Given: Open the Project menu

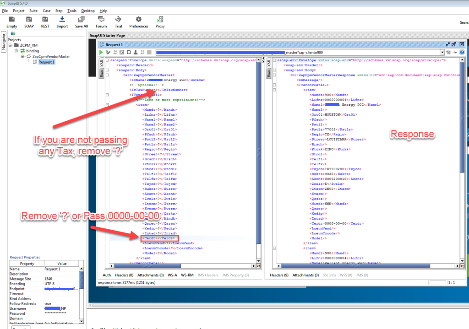Looking at the screenshot, I should coord(18,11).
